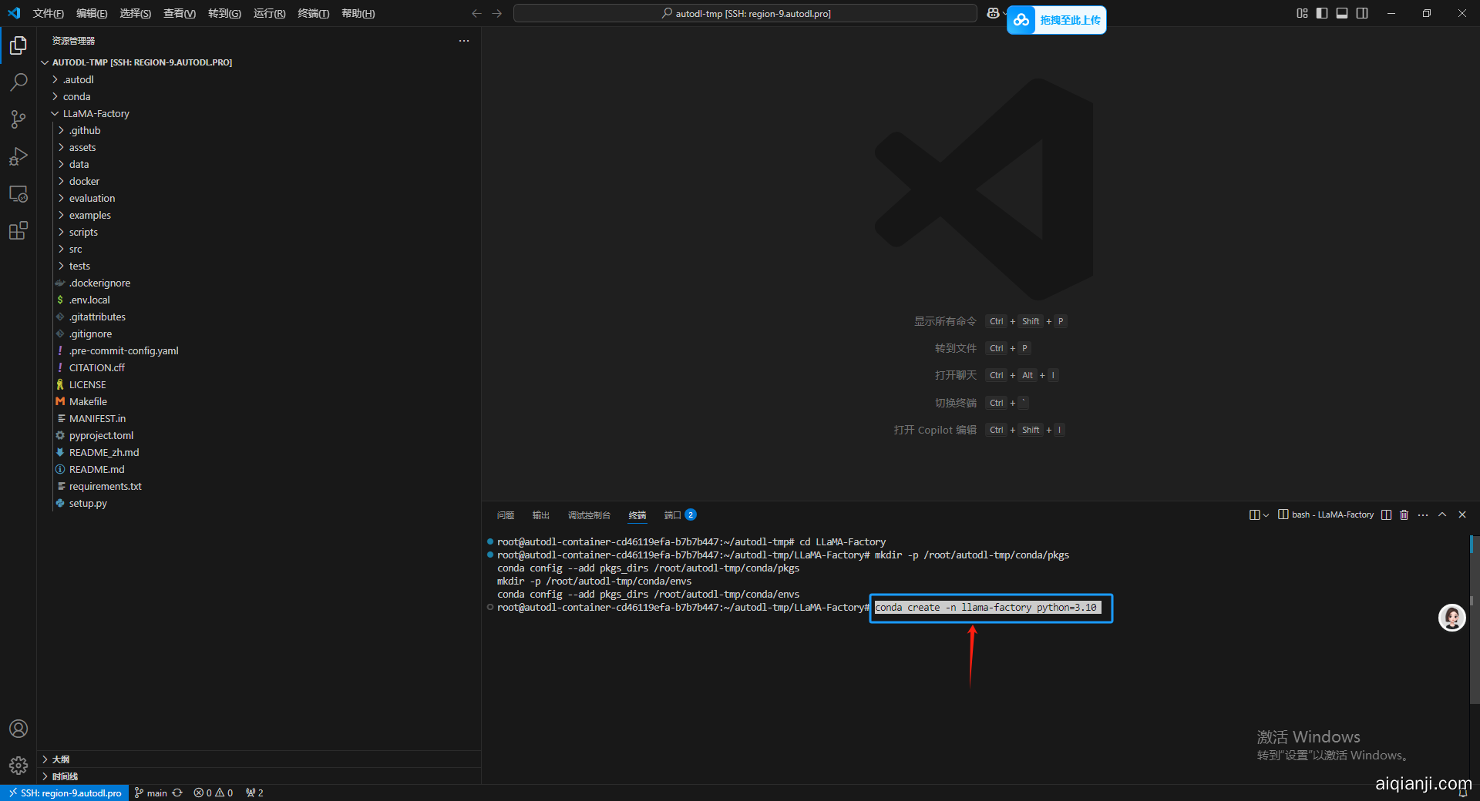Viewport: 1480px width, 801px height.
Task: Open the Search view in activity bar
Action: tap(18, 82)
